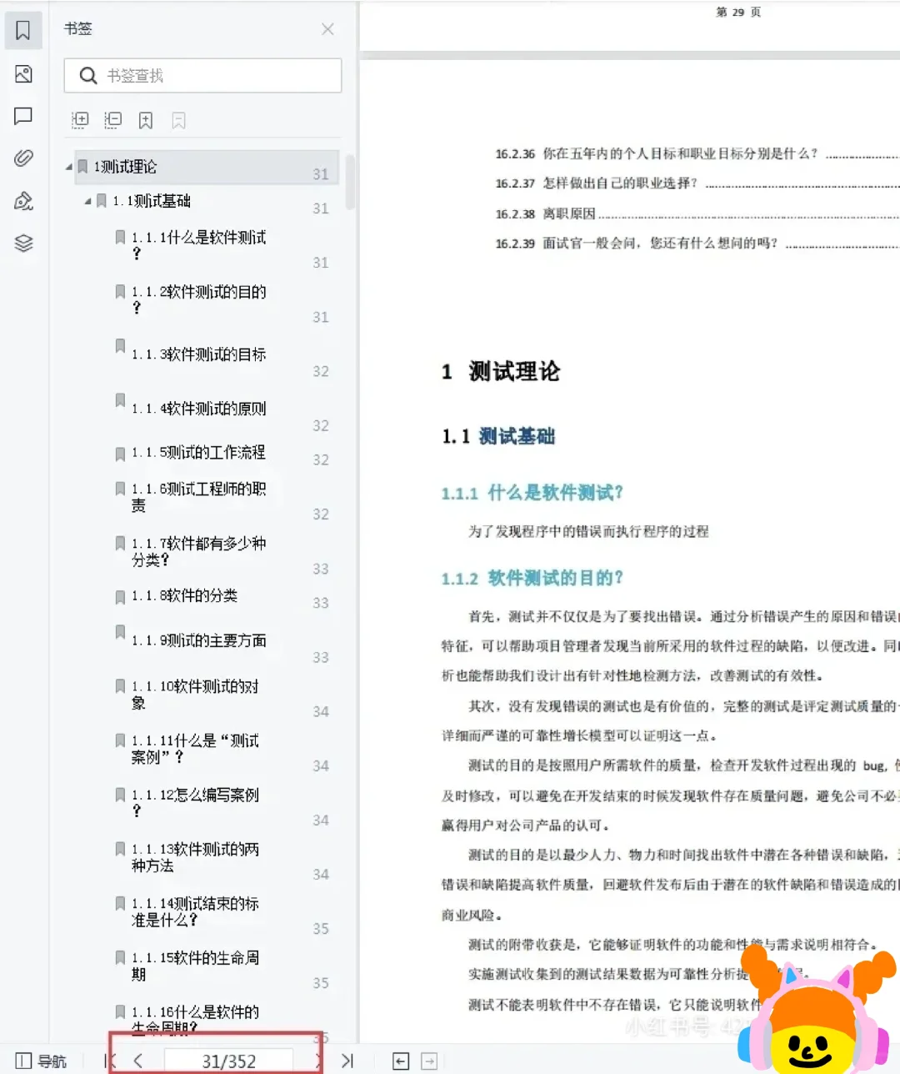Click the add bookmark icon
The image size is (900, 1074).
tap(146, 120)
